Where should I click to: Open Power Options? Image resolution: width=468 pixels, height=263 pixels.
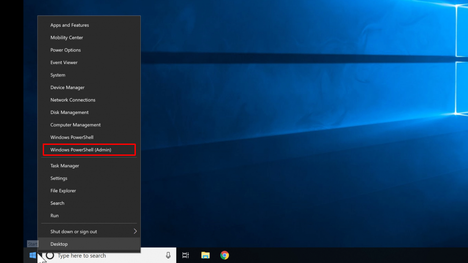(x=89, y=50)
